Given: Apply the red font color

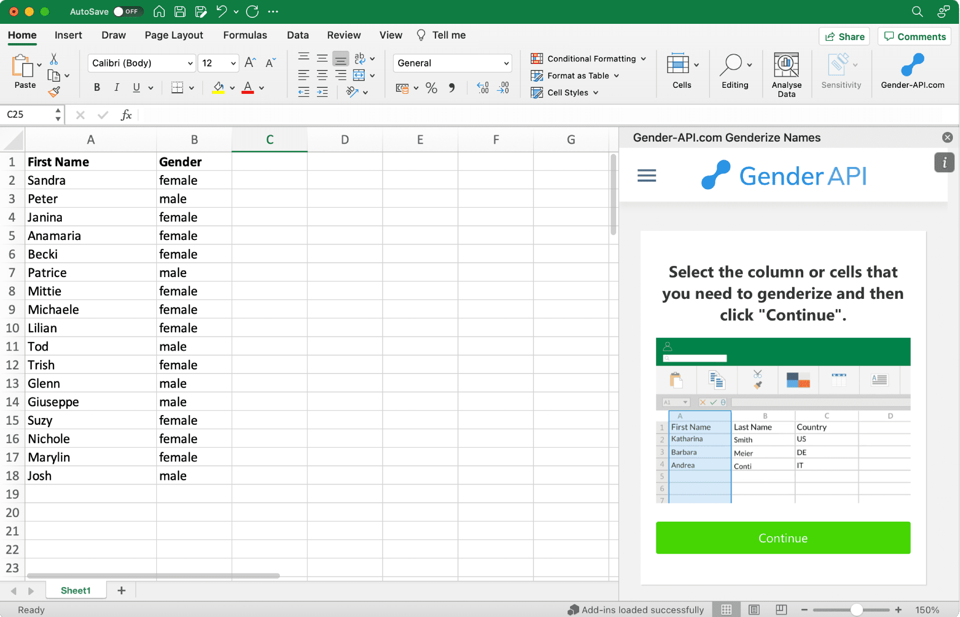Looking at the screenshot, I should [x=248, y=87].
